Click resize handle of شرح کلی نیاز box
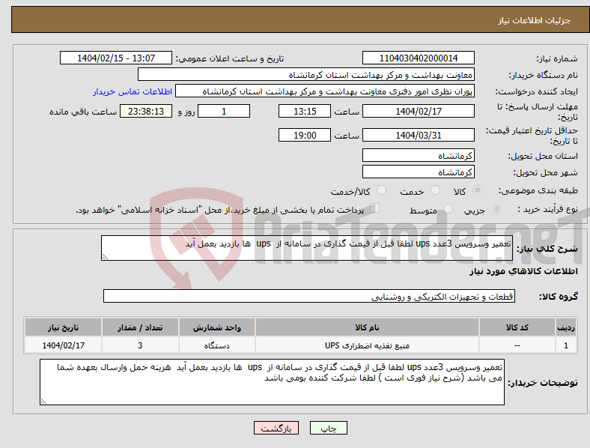Viewport: 590px width, 448px height. click(105, 257)
